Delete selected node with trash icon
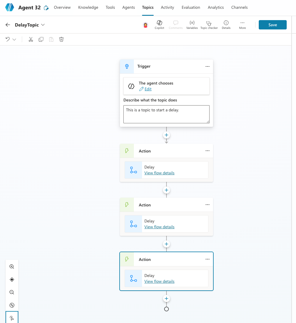Viewport: 296px width, 323px height. [61, 39]
